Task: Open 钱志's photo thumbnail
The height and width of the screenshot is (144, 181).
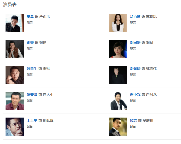Action: [x=118, y=127]
